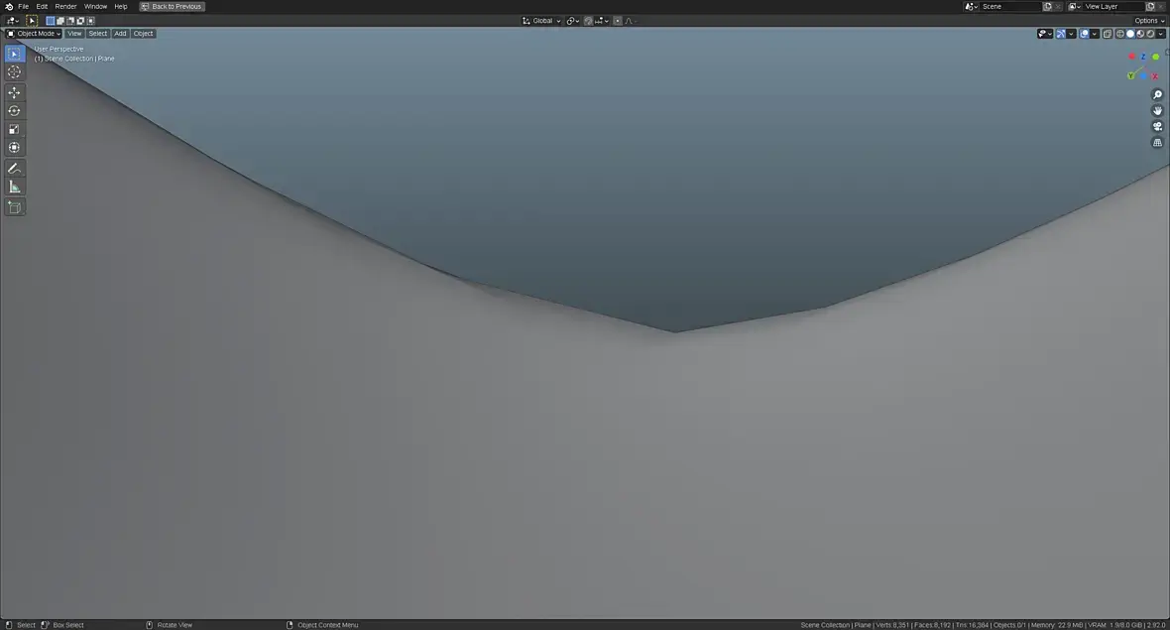Image resolution: width=1170 pixels, height=630 pixels.
Task: Click the Y axis on navigation gizmo
Action: [x=1131, y=75]
